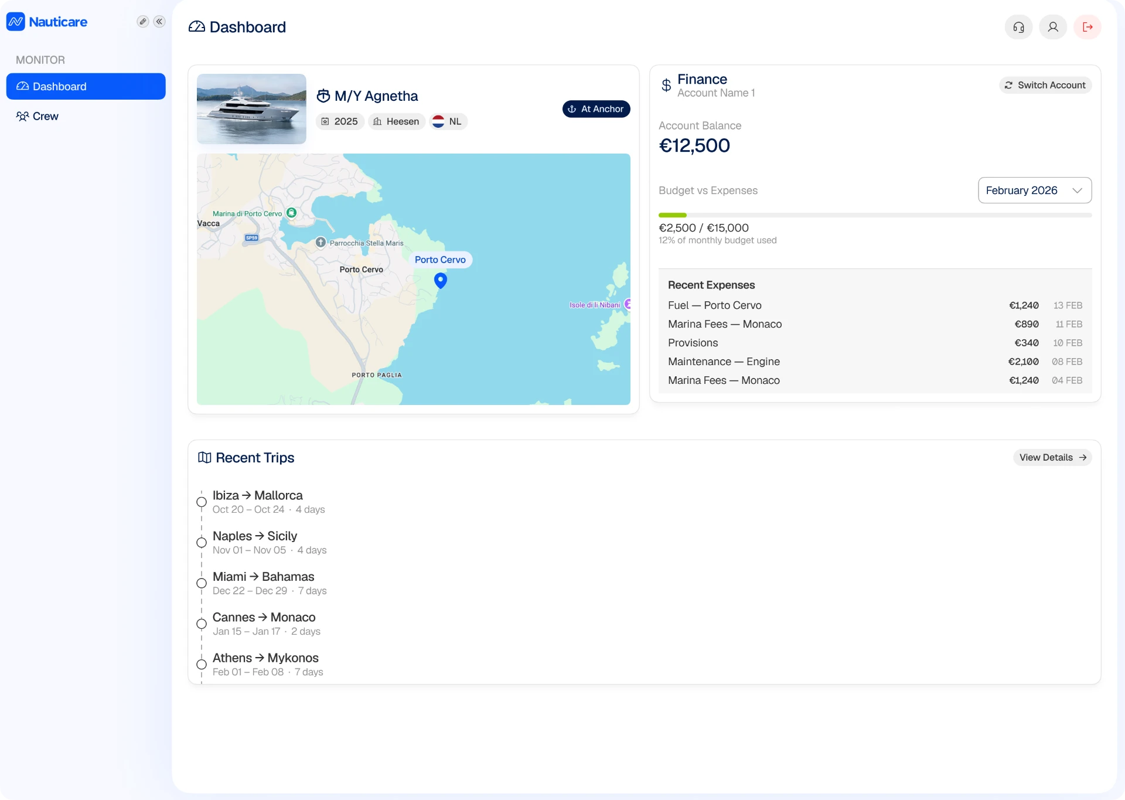The height and width of the screenshot is (800, 1125).
Task: Click Provisions expense row
Action: click(x=875, y=343)
